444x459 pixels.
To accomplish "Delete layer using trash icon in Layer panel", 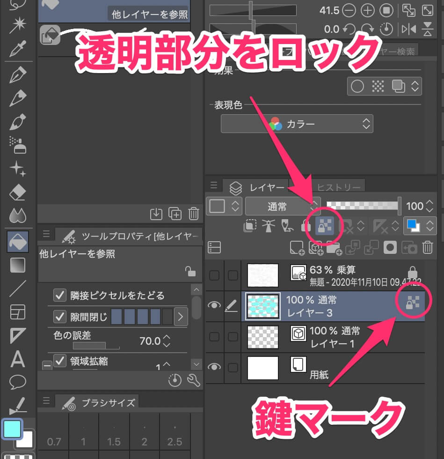I will point(427,247).
